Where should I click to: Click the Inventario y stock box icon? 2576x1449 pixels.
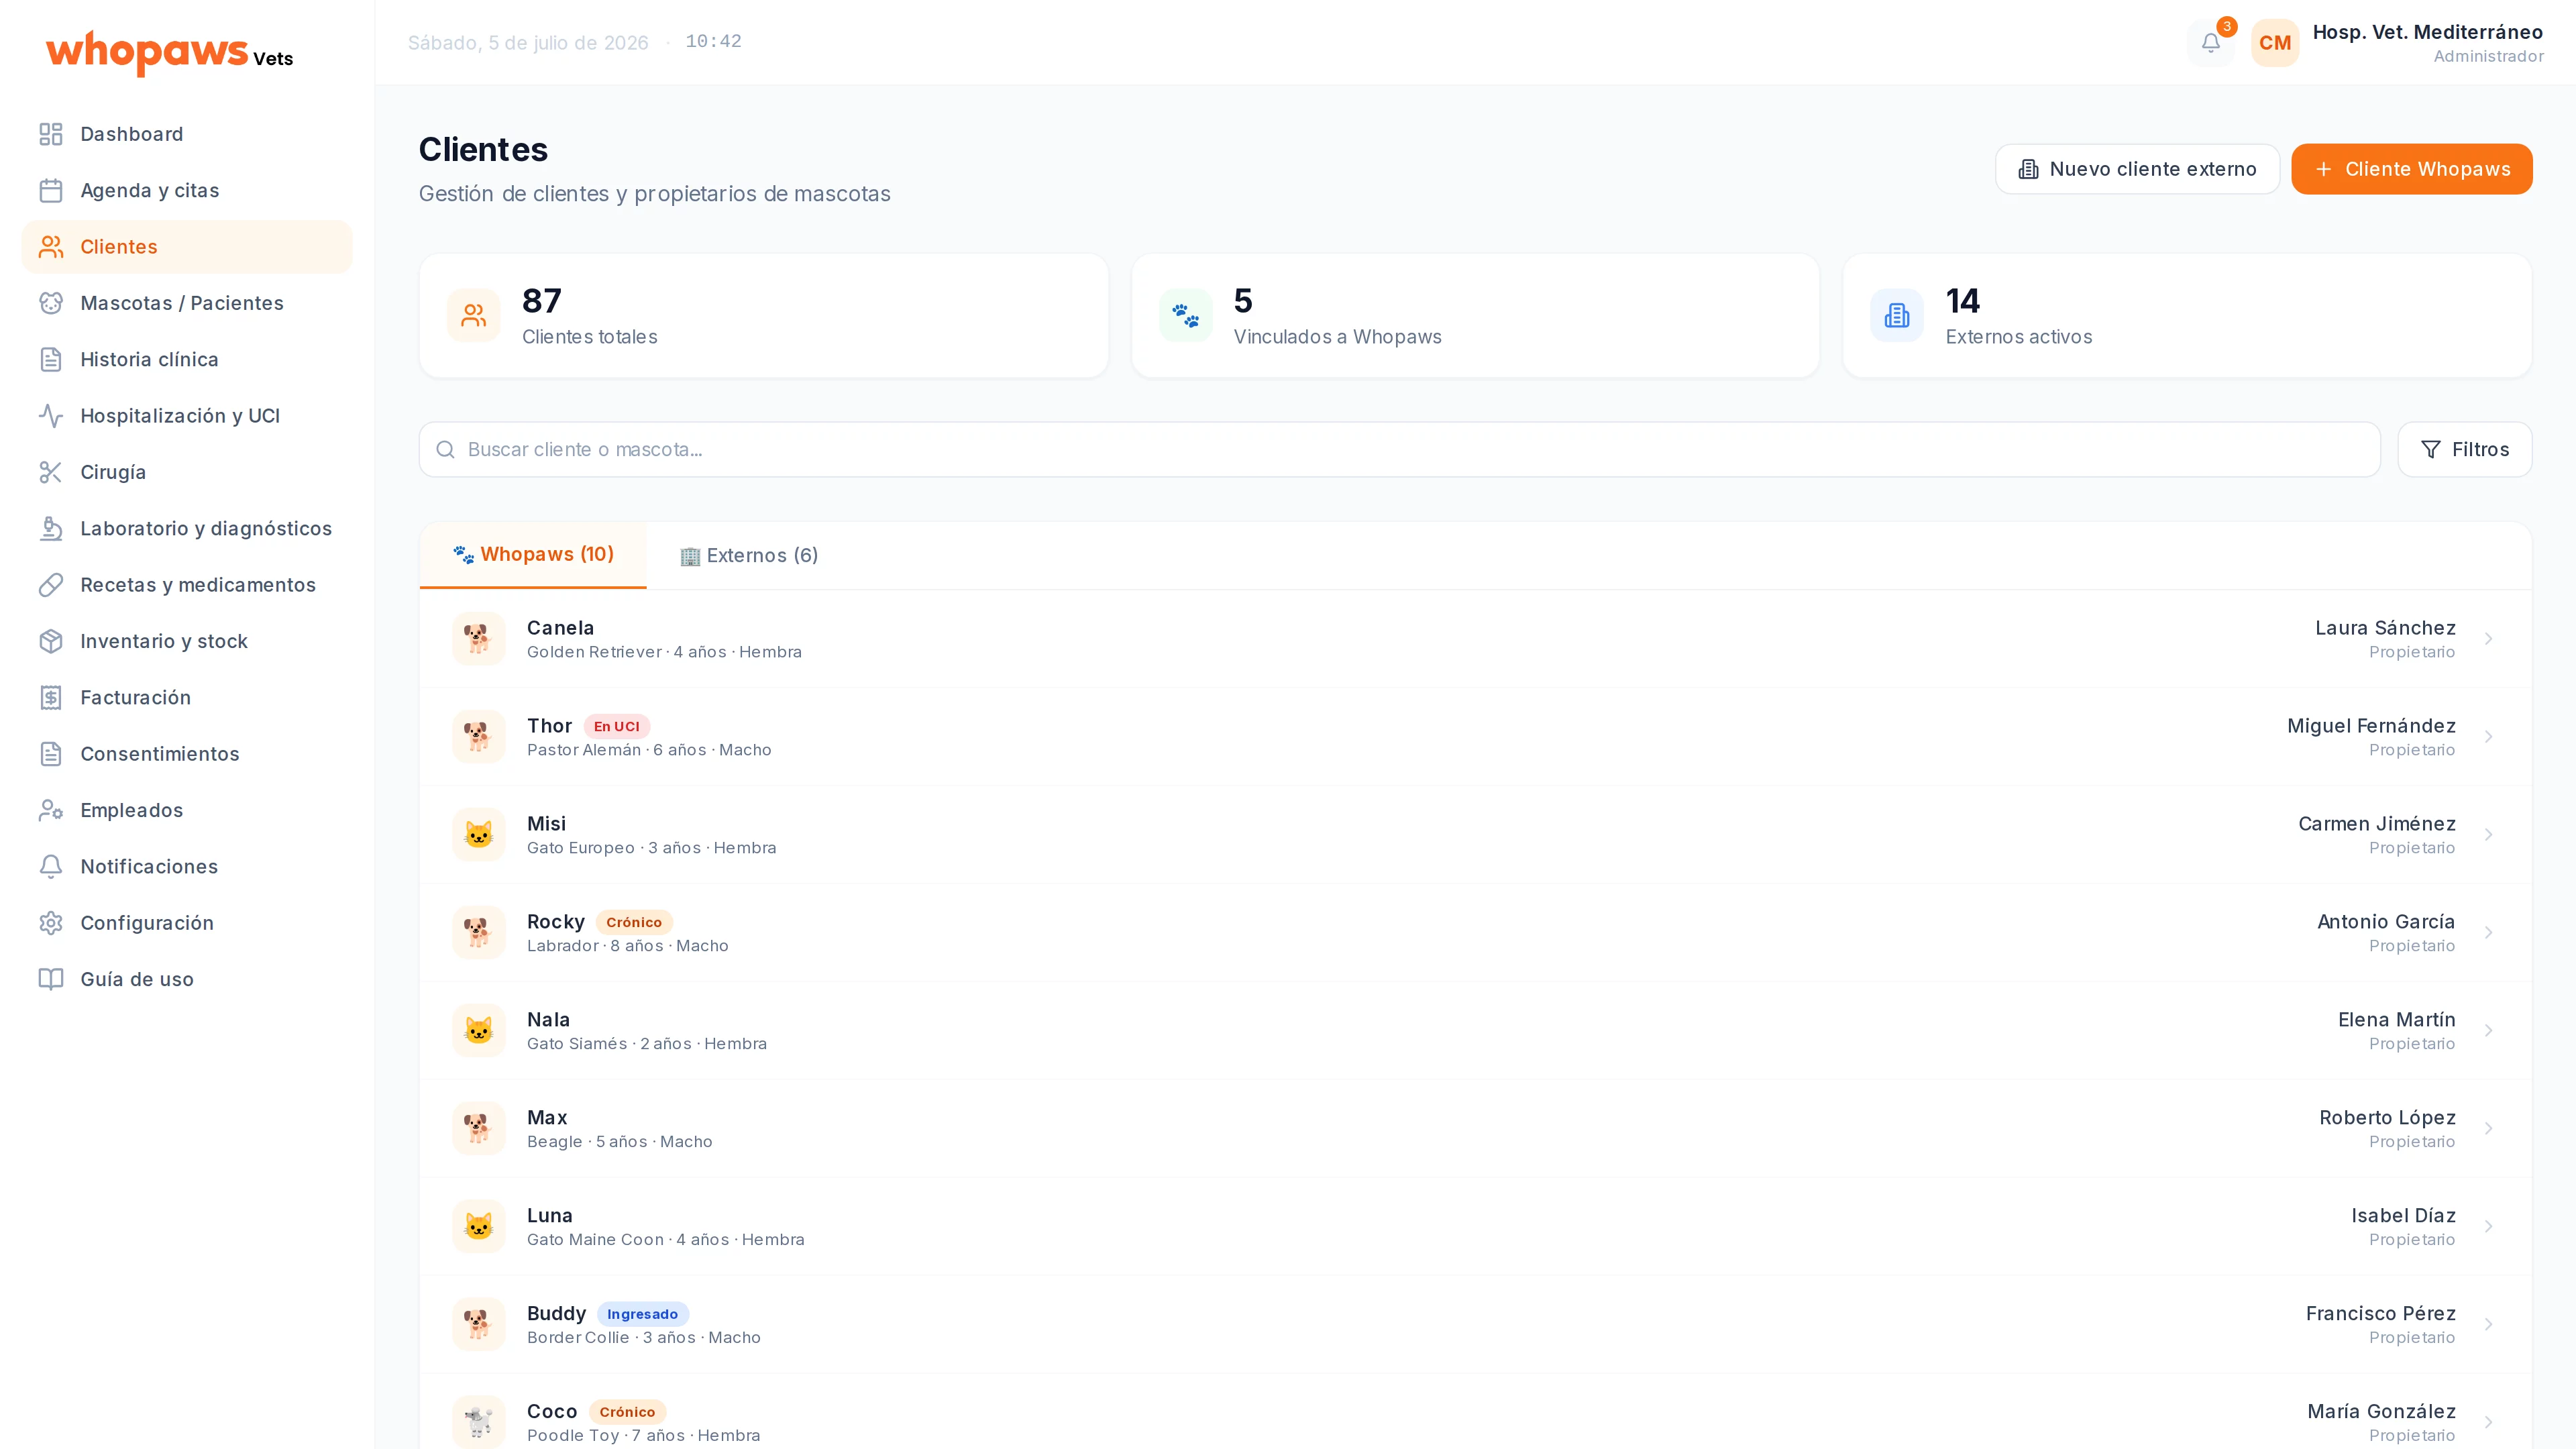click(51, 641)
